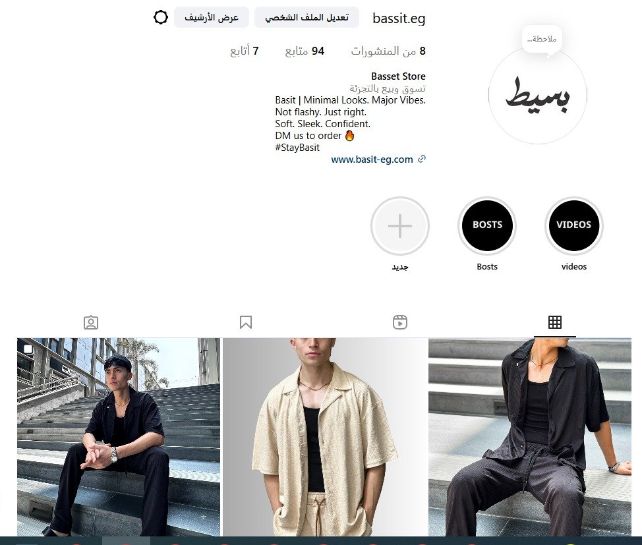Screen dimensions: 642x545
Task: Open the saved posts bookmark tab
Action: [x=246, y=322]
